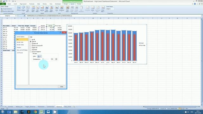Click the Chart Name input field
The height and width of the screenshot is (114, 203).
[110, 9]
